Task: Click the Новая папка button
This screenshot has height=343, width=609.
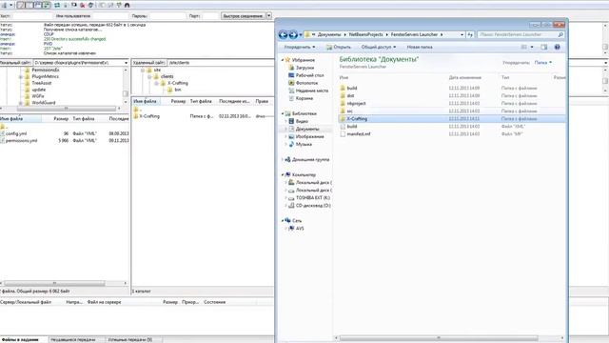Action: point(420,47)
